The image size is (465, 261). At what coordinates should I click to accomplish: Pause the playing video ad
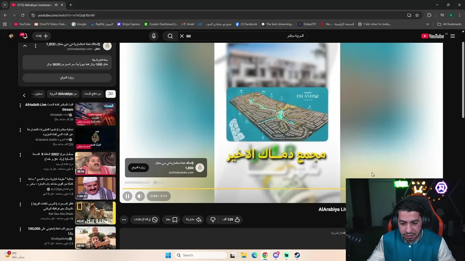[127, 196]
